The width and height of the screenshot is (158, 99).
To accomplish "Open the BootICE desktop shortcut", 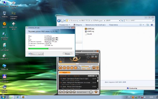I will pos(14,26).
